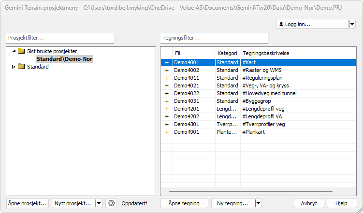Click the Sist brukte prosjekter folder icon

click(21, 51)
